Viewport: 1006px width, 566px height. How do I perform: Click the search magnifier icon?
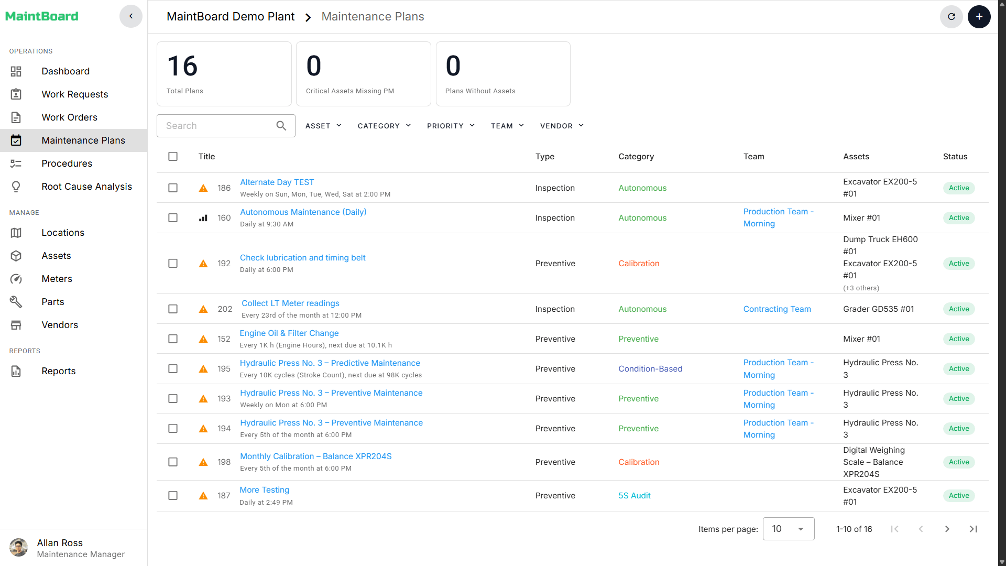pyautogui.click(x=281, y=126)
